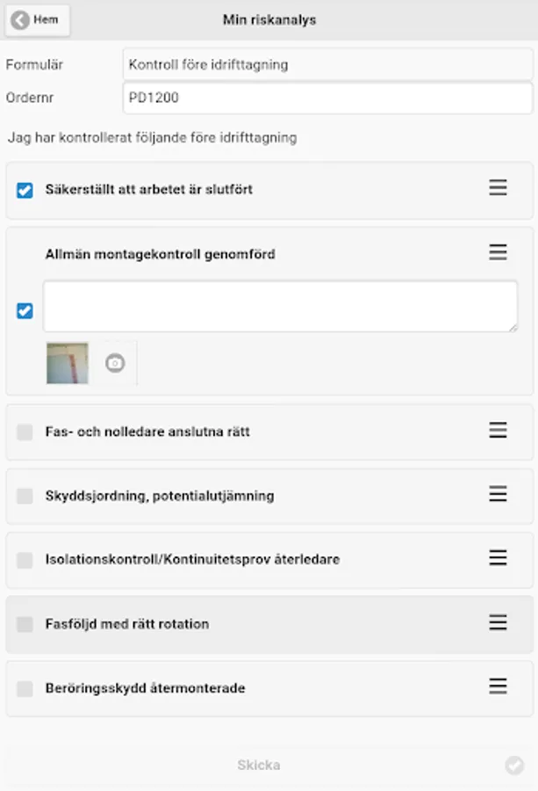Open hamburger menu for Säkerställt att arbetet är slutfört
The image size is (538, 791).
(x=498, y=188)
